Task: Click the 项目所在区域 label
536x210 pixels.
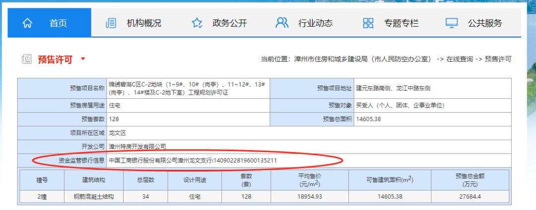Action: [87, 133]
